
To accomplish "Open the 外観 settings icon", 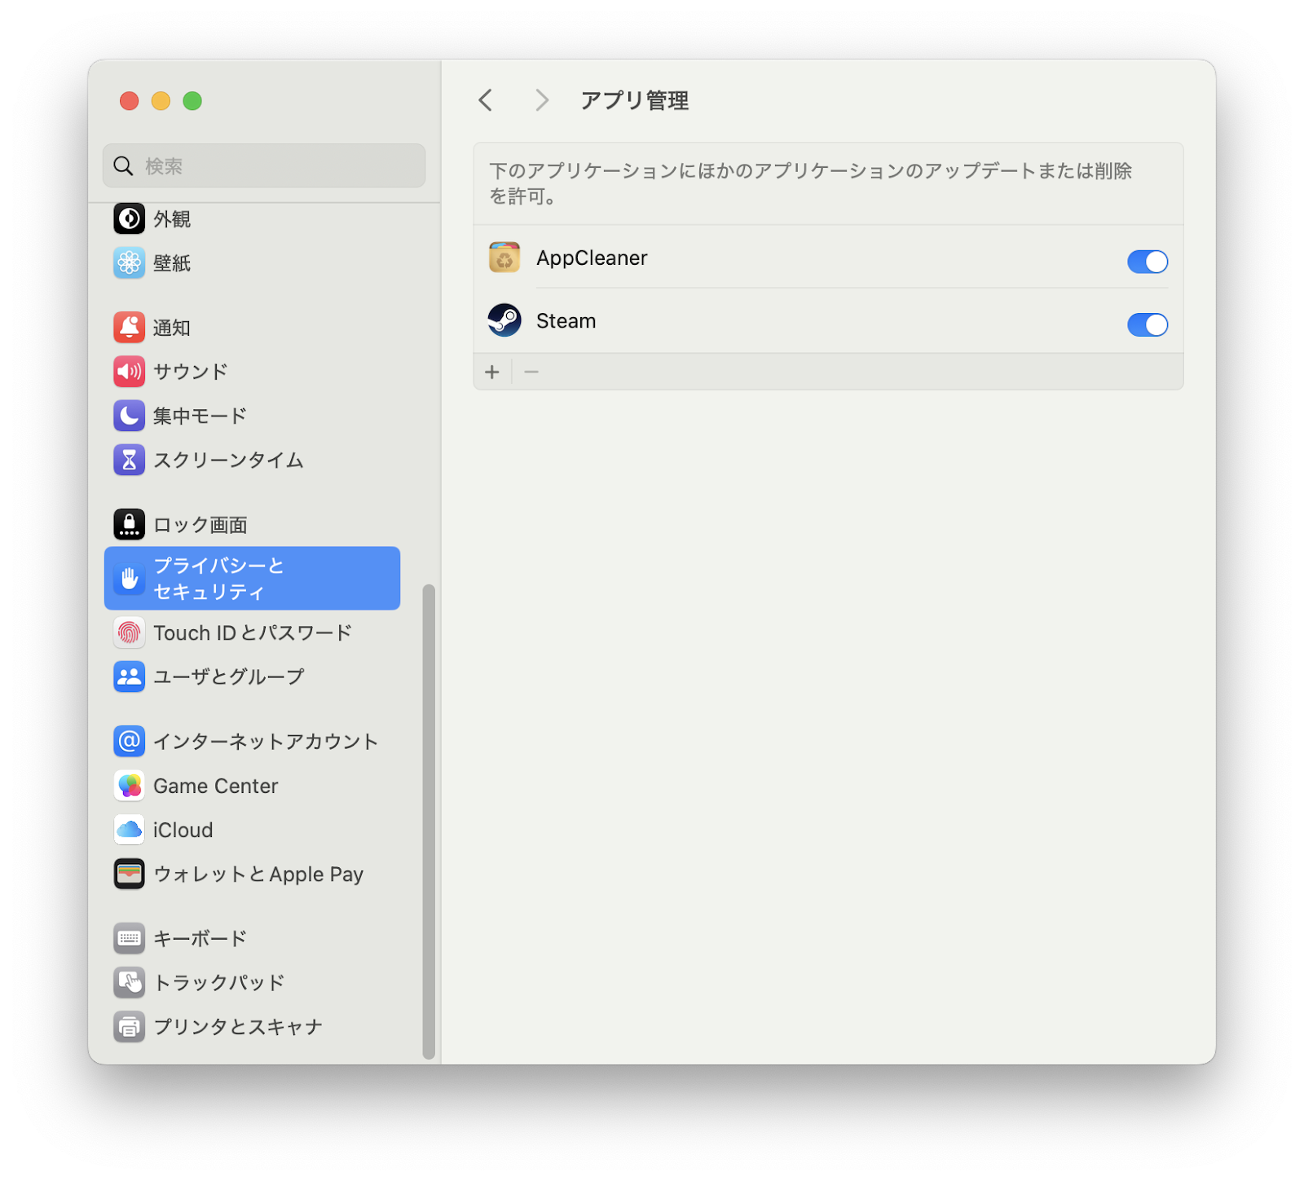I will (129, 218).
